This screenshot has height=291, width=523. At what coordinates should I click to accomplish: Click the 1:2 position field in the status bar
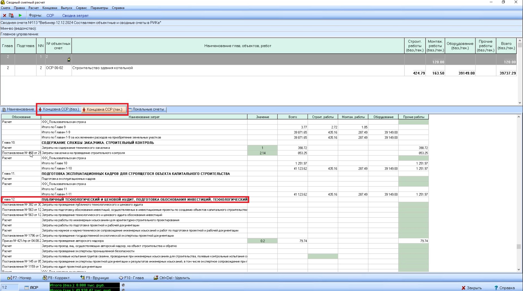pos(10,287)
